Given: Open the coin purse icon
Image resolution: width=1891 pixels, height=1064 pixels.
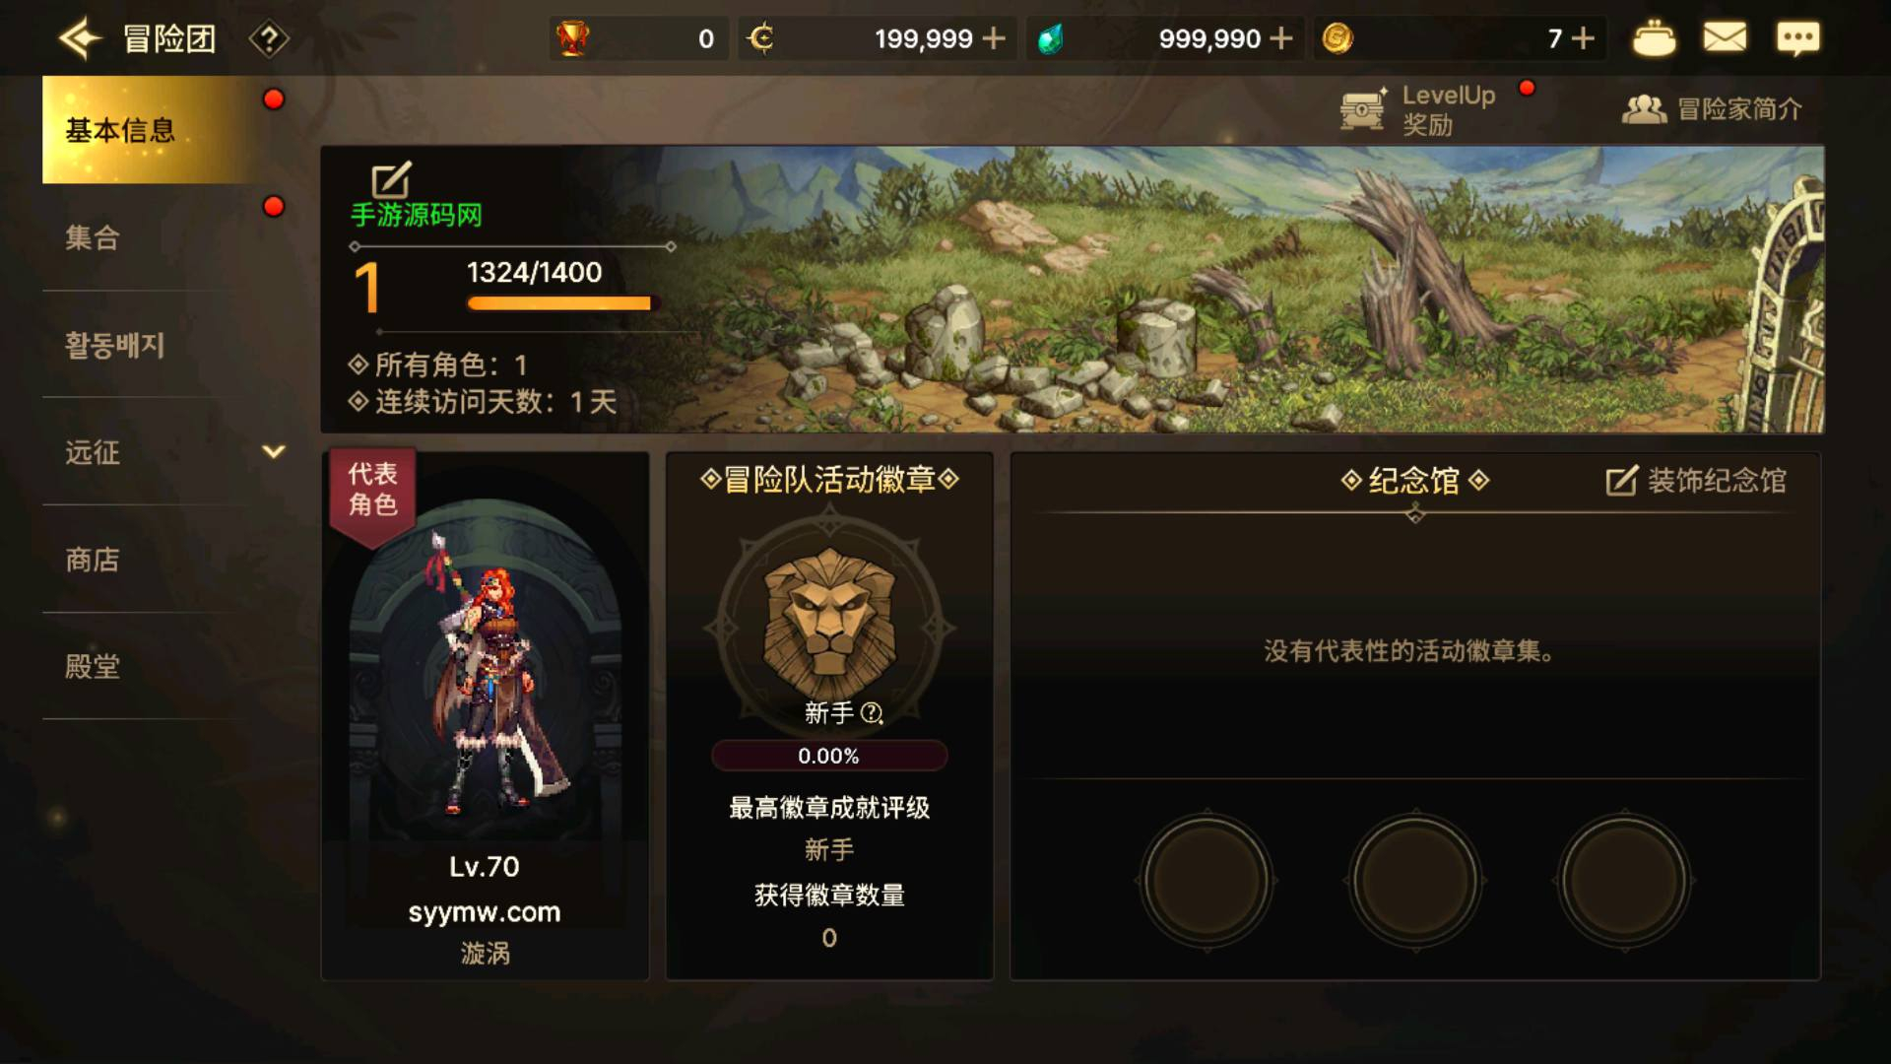Looking at the screenshot, I should click(1654, 38).
